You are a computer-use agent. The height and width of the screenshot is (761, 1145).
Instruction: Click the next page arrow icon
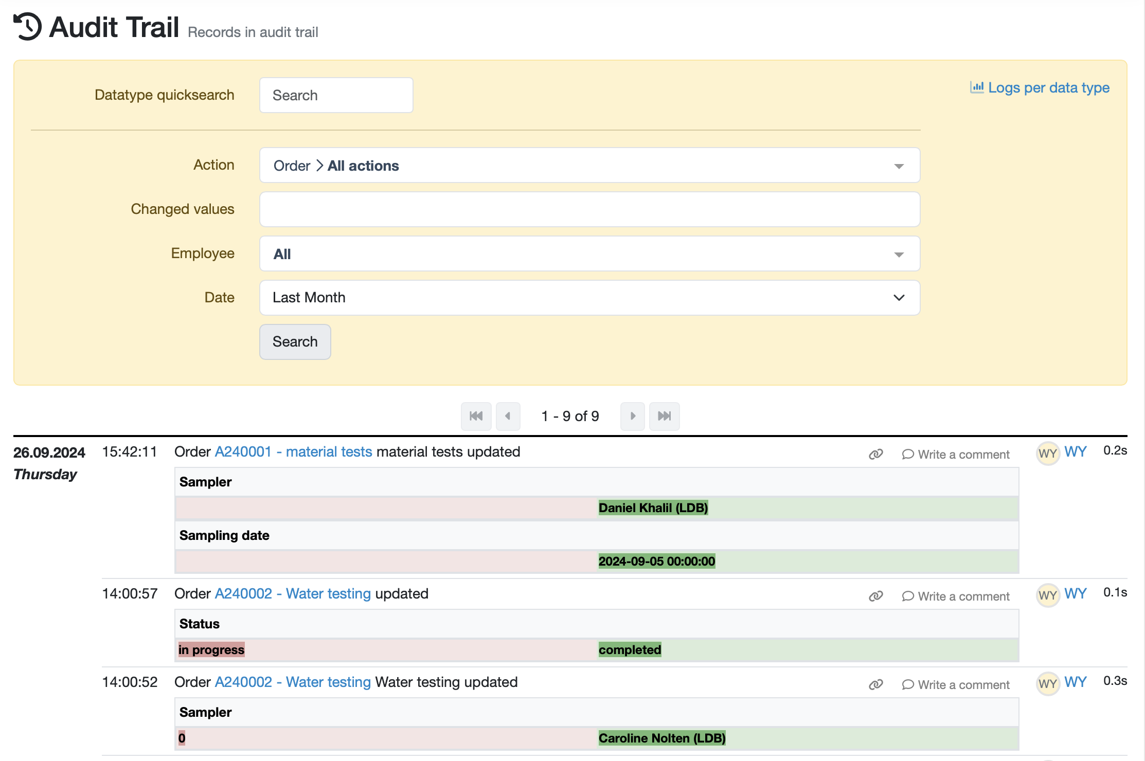632,416
